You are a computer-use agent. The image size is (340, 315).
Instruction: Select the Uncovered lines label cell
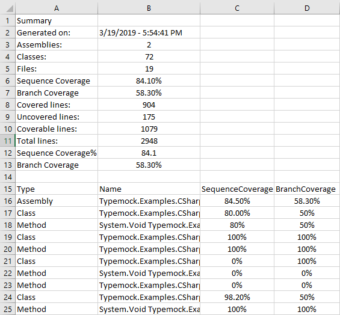[x=57, y=117]
